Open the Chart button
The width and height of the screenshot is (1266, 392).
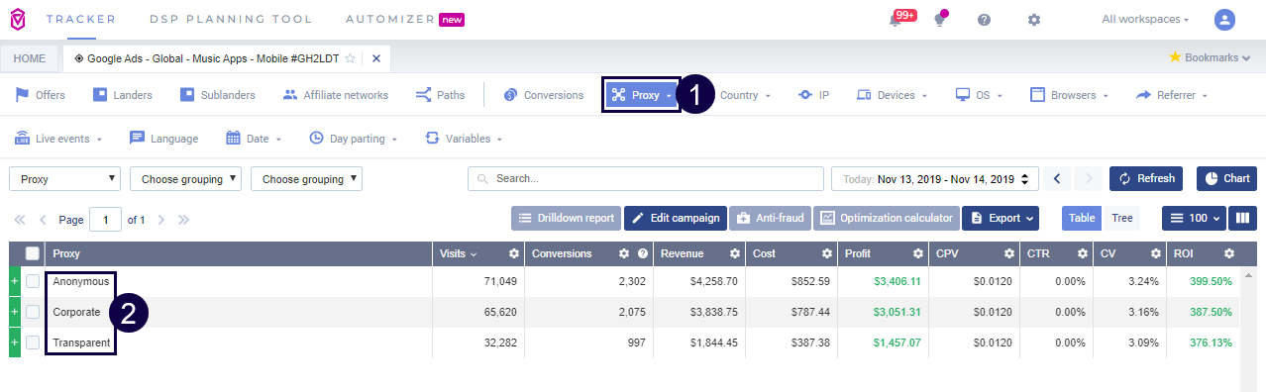(x=1226, y=179)
